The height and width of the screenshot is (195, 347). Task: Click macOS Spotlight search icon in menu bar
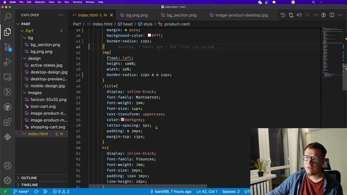(x=313, y=2)
